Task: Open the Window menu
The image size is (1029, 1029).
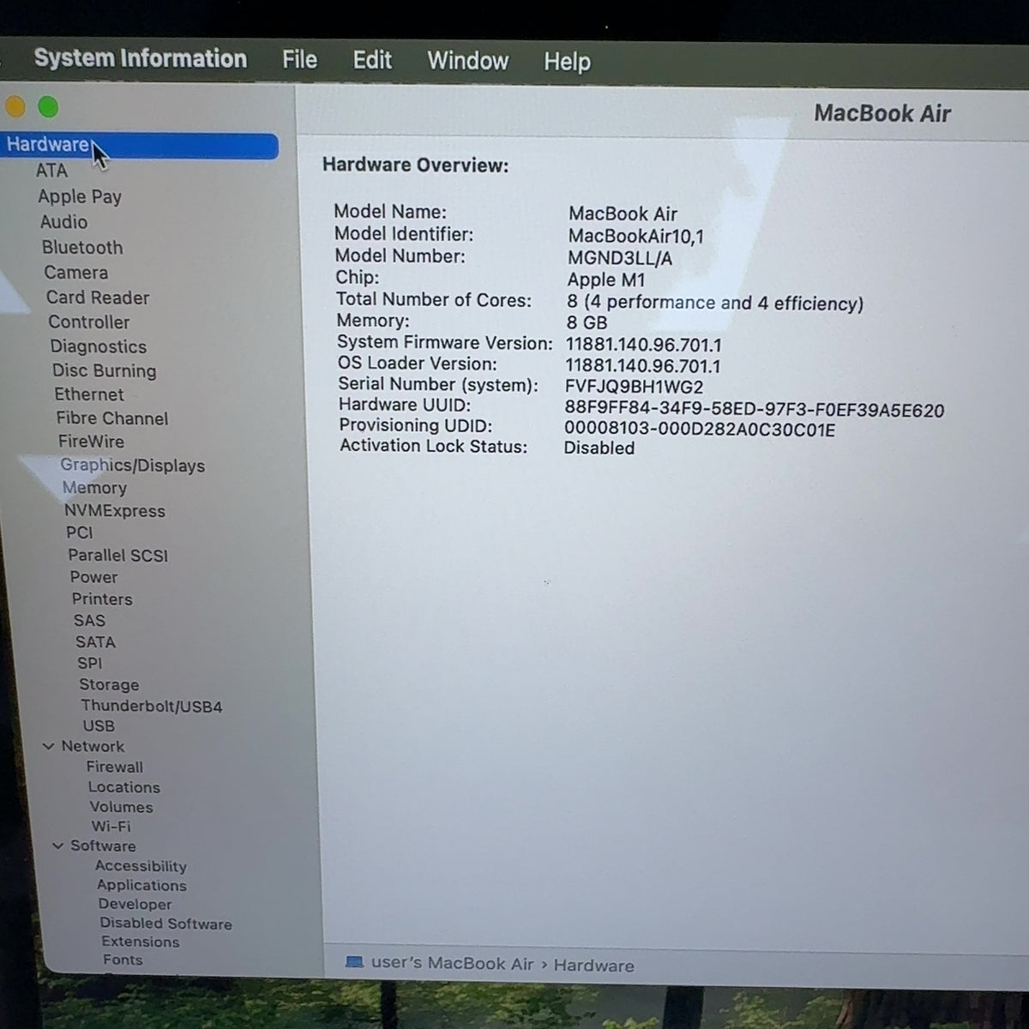Action: 468,61
